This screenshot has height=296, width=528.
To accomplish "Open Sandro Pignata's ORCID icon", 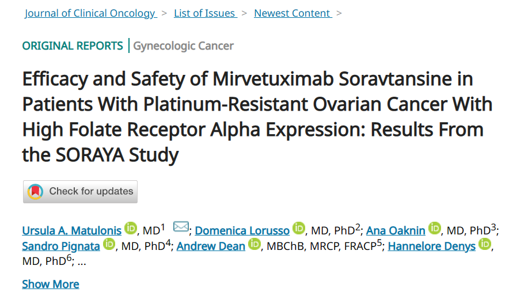I will pyautogui.click(x=109, y=245).
